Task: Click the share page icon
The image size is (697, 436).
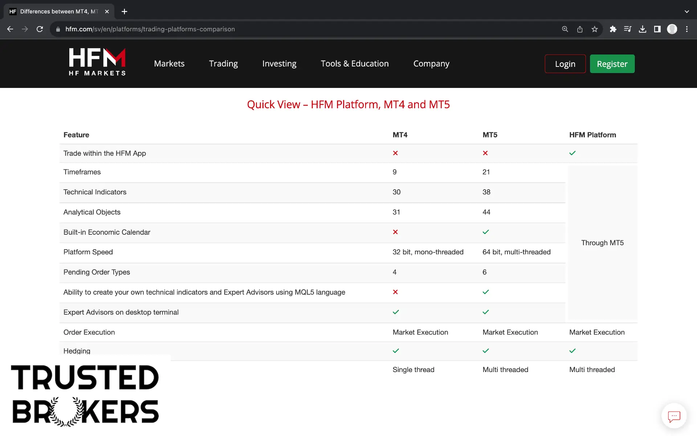Action: [580, 29]
